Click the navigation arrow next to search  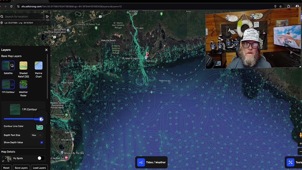click(x=47, y=16)
